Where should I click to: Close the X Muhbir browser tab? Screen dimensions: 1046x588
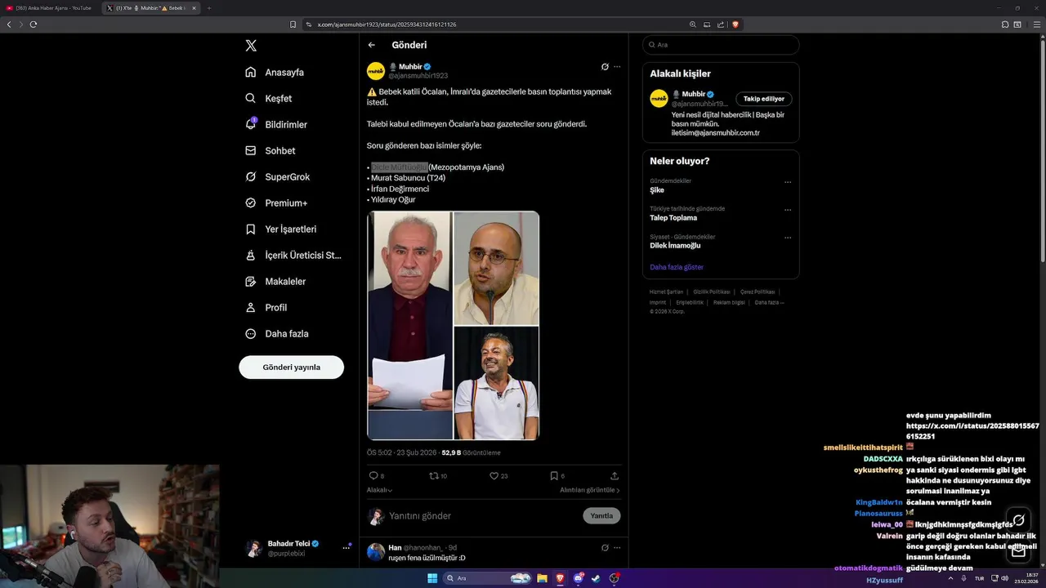tap(194, 8)
